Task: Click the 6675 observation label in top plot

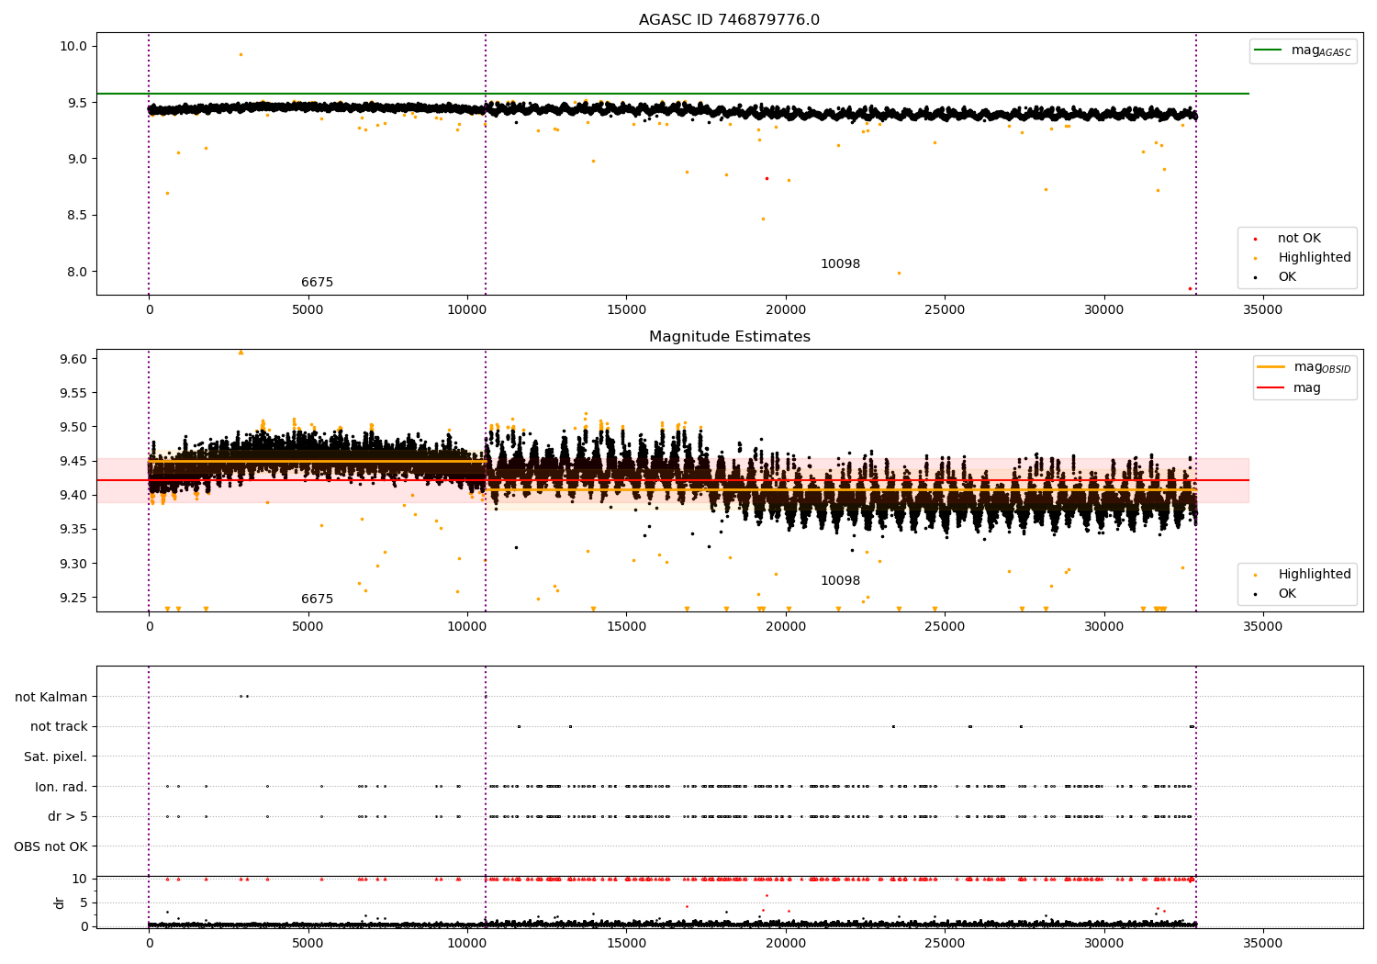Action: 317,283
